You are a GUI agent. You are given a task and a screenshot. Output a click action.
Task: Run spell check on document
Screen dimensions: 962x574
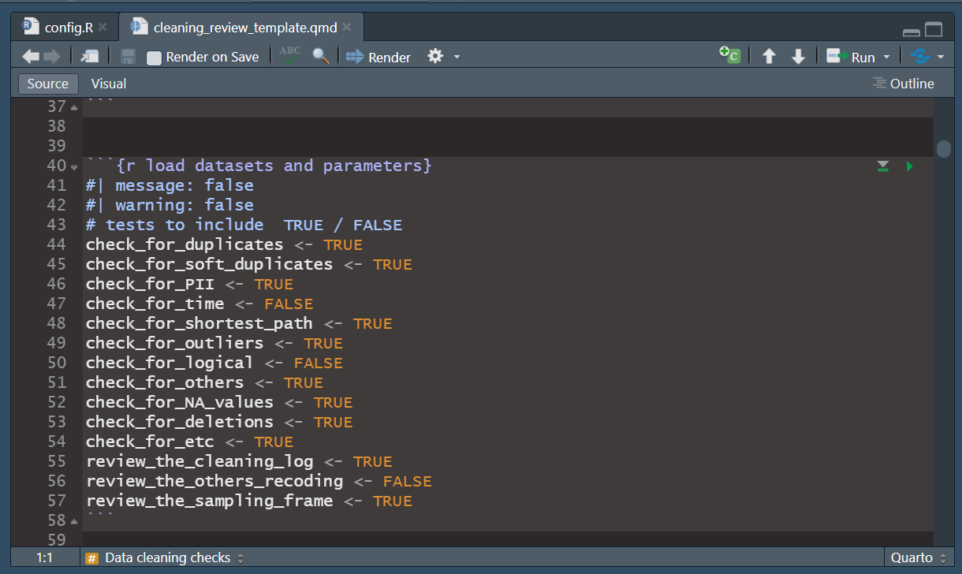tap(290, 57)
